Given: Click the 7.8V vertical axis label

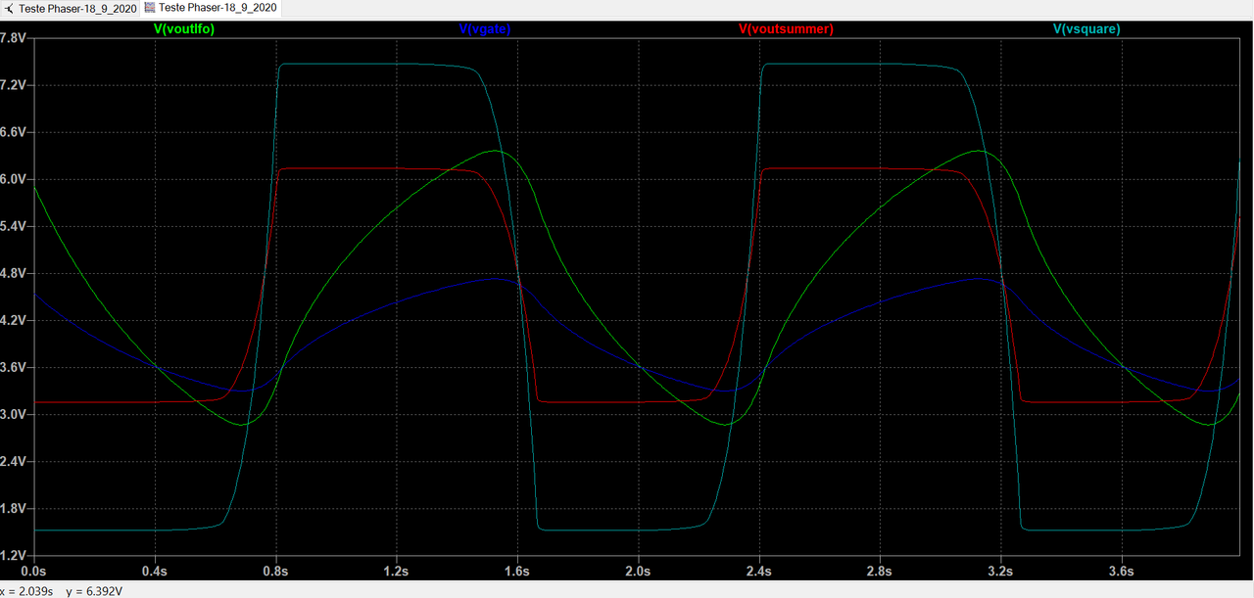Looking at the screenshot, I should 14,38.
